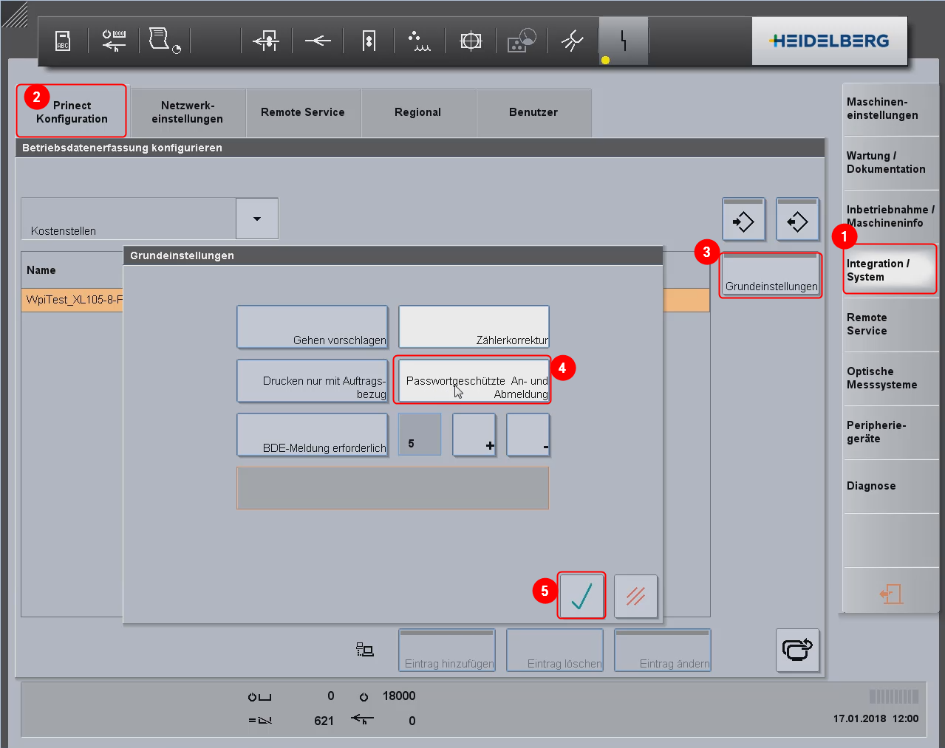Select Integration / System in sidebar

pyautogui.click(x=890, y=270)
